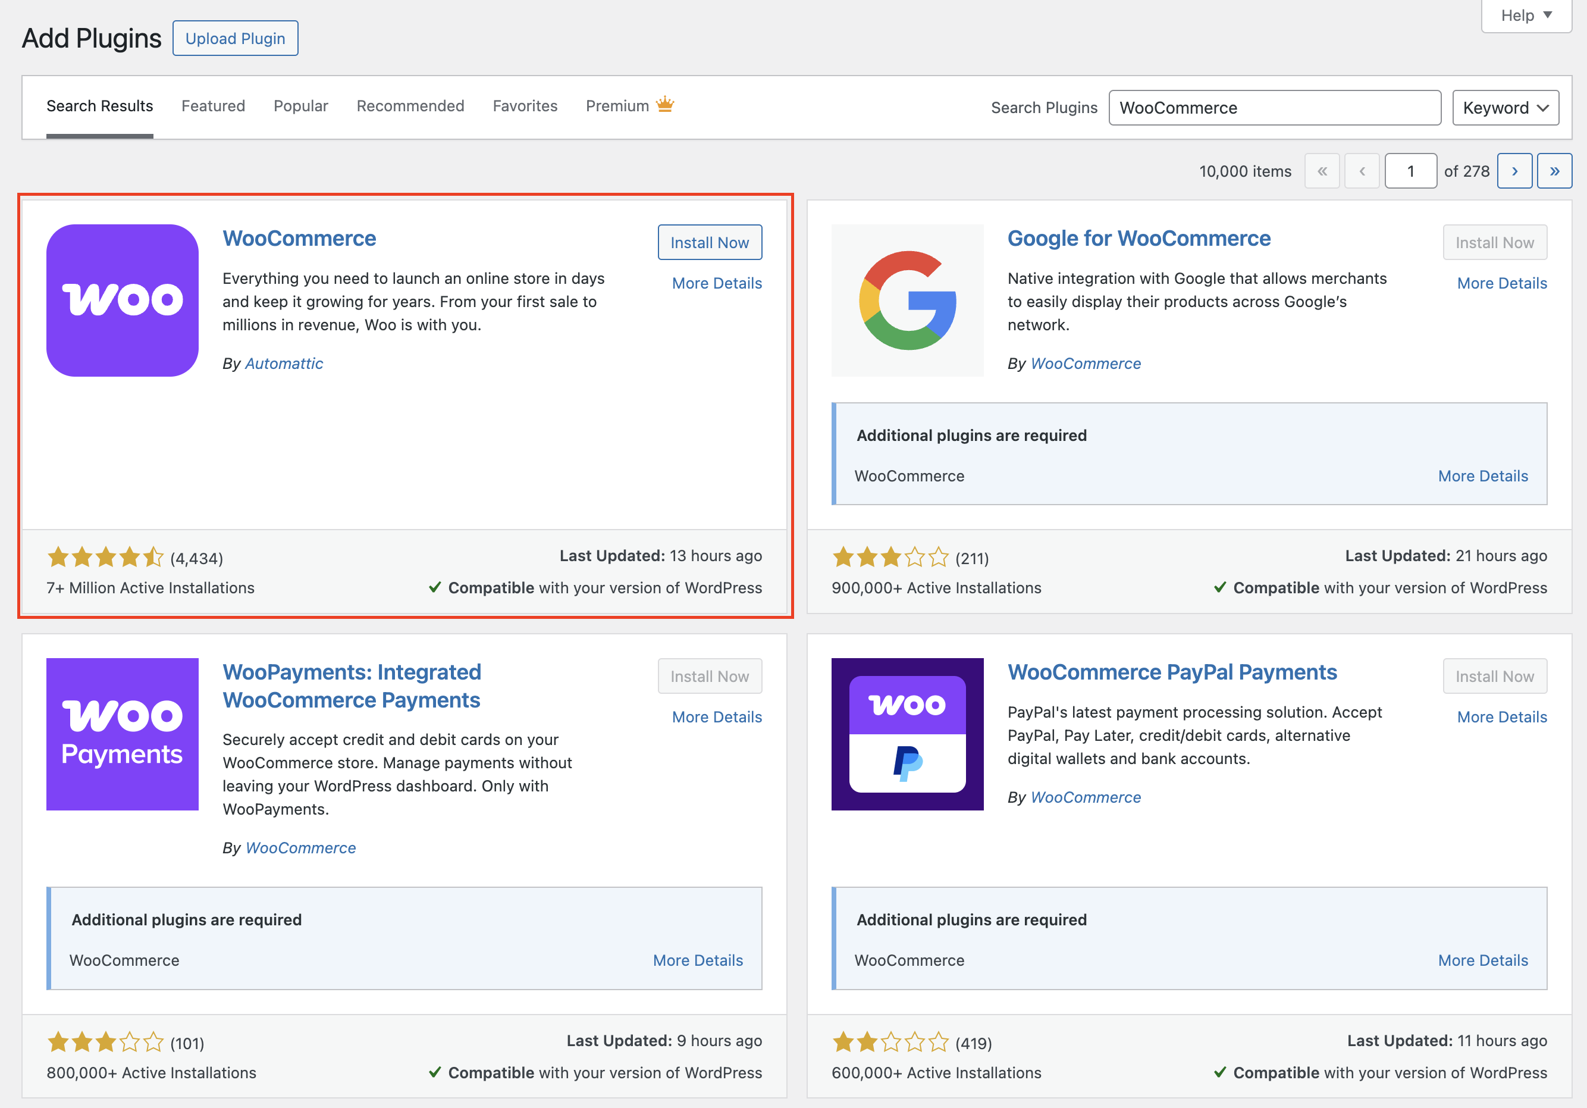This screenshot has height=1108, width=1587.
Task: Click the previous-page chevron icon
Action: [1362, 170]
